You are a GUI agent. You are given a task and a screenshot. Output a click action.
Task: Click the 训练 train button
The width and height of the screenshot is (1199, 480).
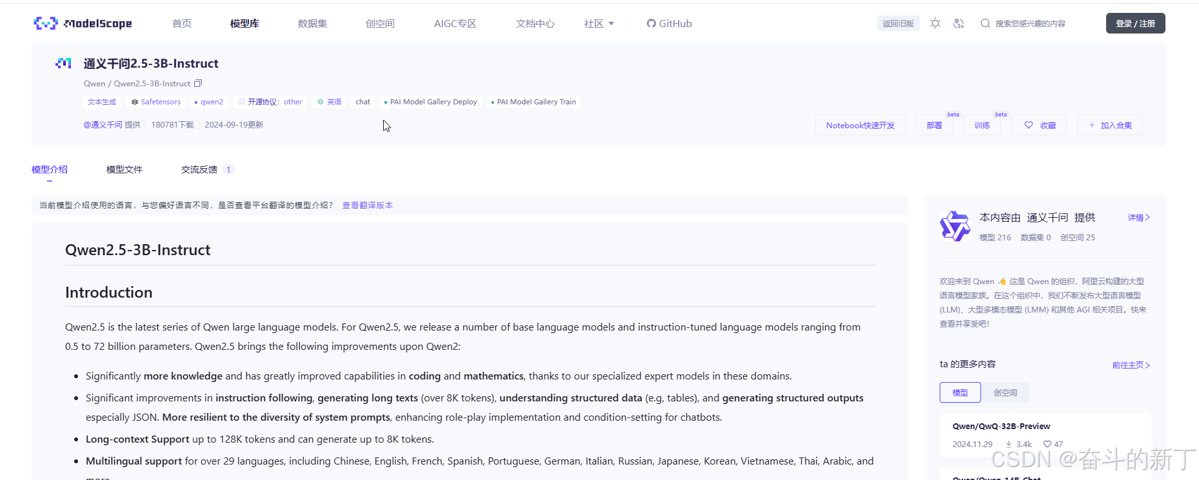982,125
